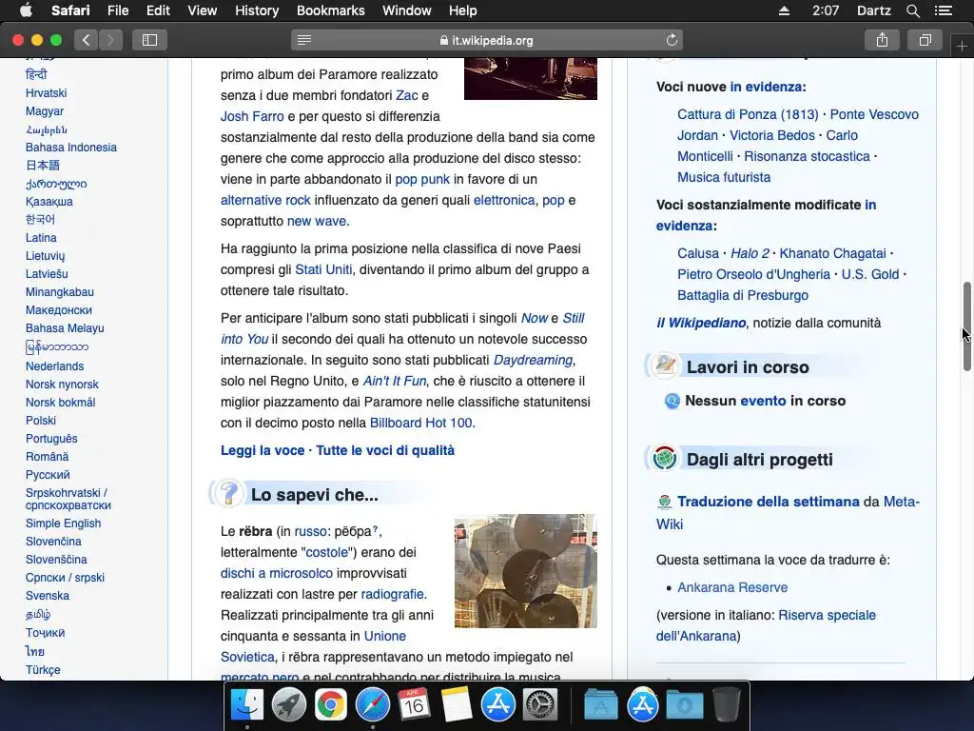Open the Edit menu
This screenshot has height=731, width=974.
[x=158, y=10]
